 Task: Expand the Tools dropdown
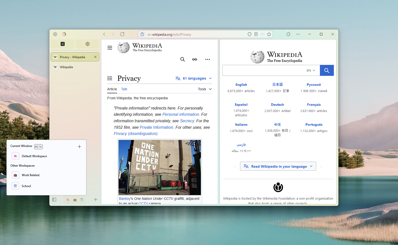coord(205,89)
